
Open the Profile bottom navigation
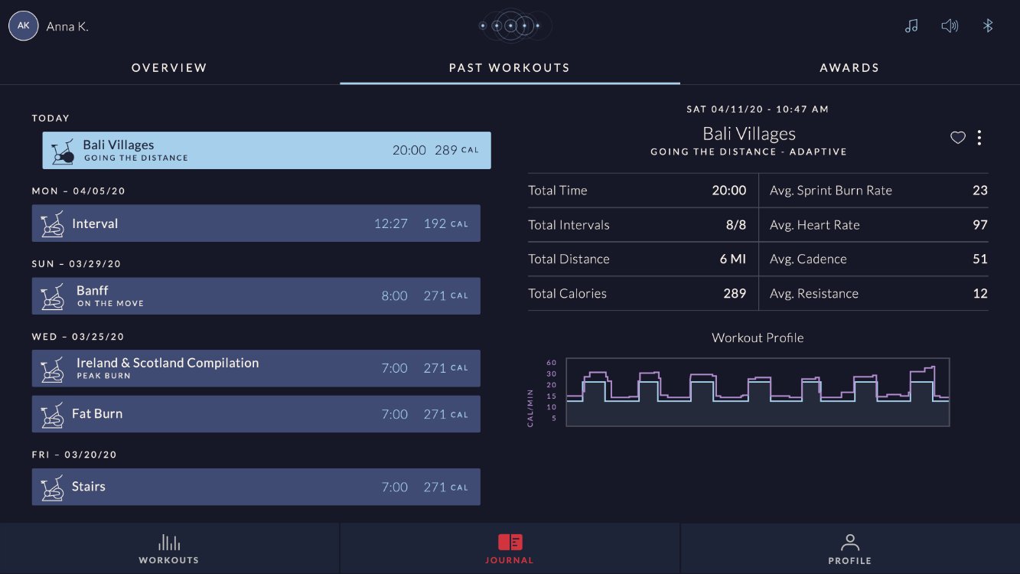coord(849,549)
